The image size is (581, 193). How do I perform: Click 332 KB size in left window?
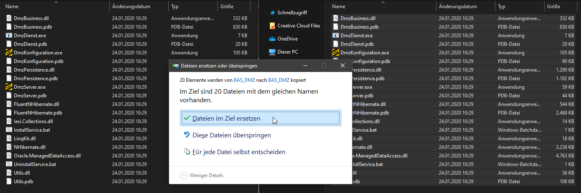tap(240, 18)
